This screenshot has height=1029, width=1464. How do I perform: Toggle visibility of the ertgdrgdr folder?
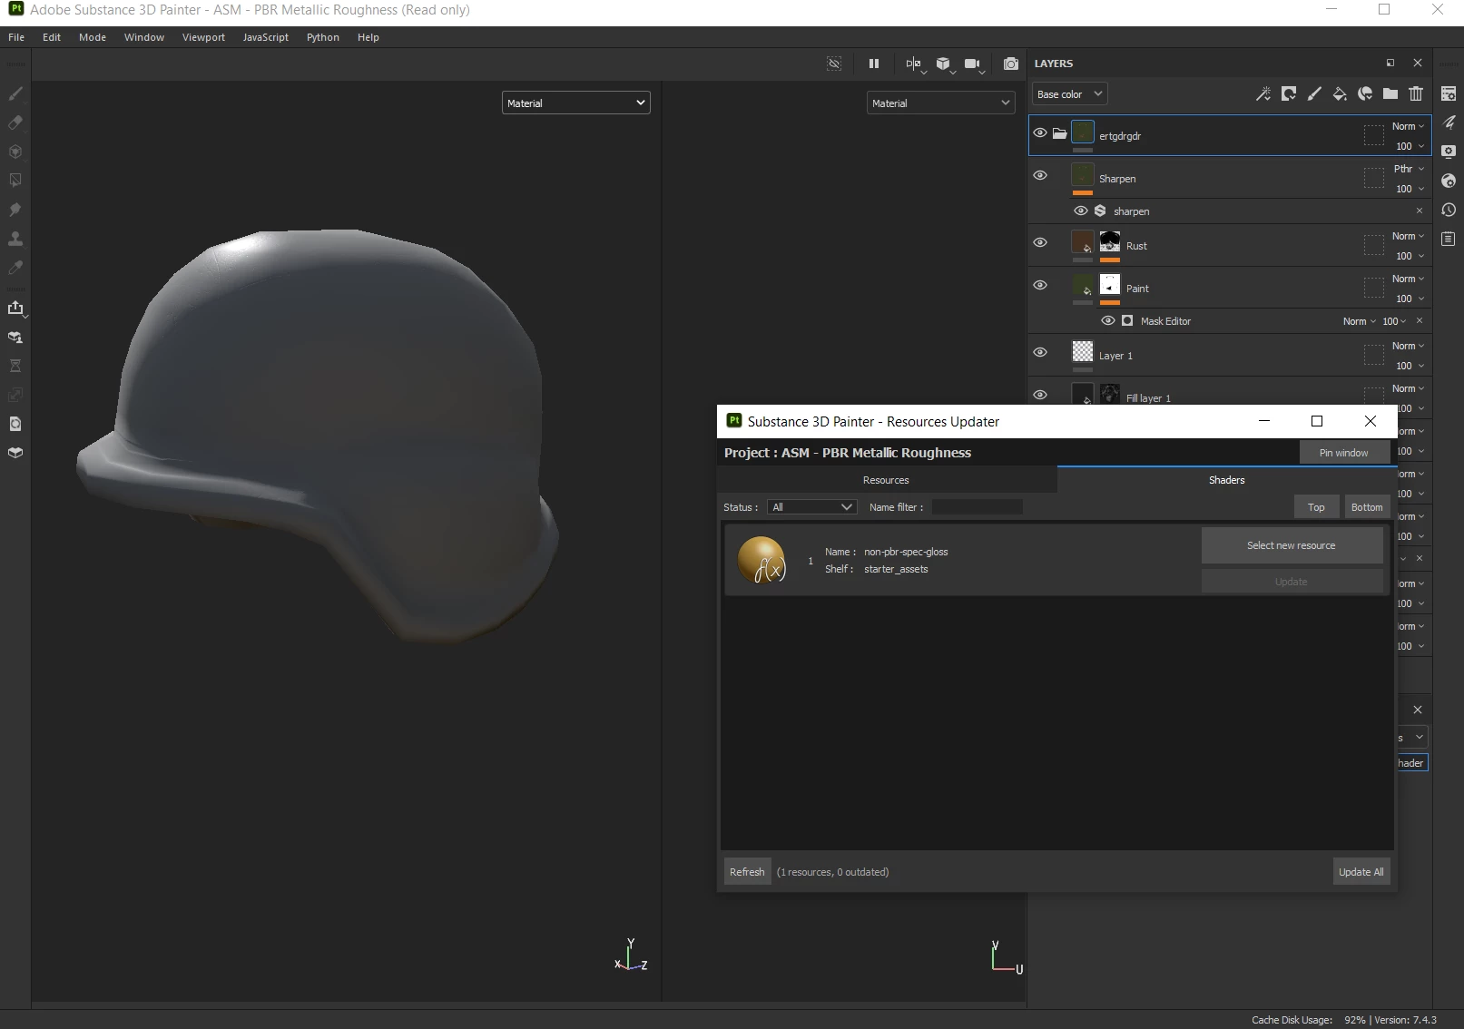[x=1040, y=132]
